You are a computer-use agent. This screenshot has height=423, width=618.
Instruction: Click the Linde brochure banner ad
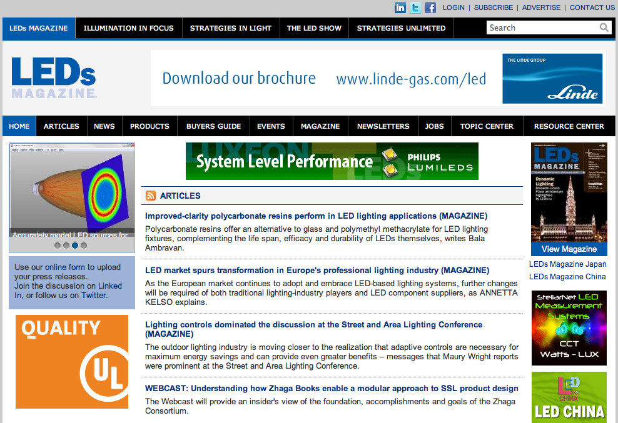coord(378,78)
